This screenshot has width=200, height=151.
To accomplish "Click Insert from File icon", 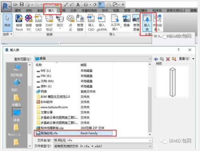I will click(115, 22).
